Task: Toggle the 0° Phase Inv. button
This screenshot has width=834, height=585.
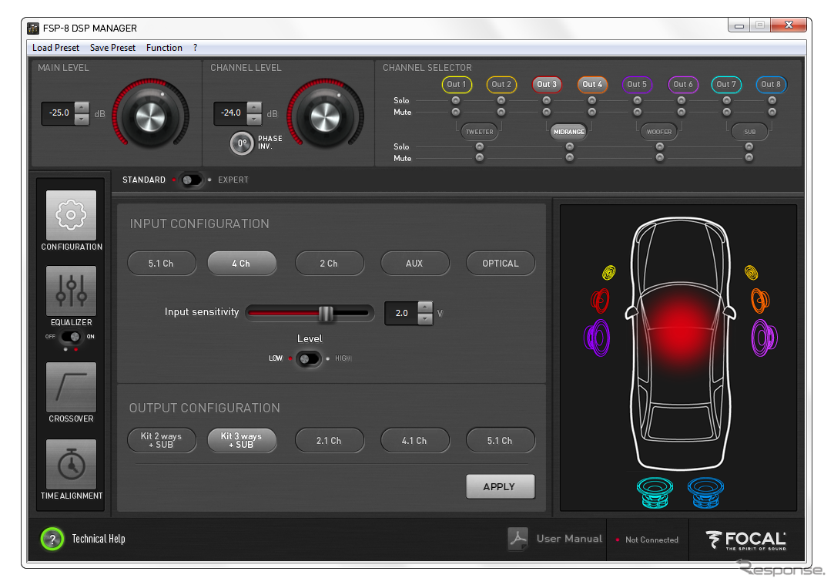Action: pos(242,143)
